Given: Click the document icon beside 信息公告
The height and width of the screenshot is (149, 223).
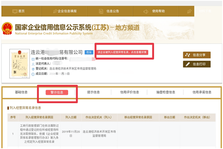Looking at the screenshot, I should pyautogui.click(x=101, y=11).
